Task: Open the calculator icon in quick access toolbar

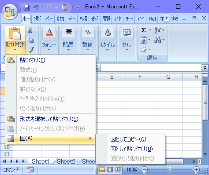Action: tap(64, 7)
